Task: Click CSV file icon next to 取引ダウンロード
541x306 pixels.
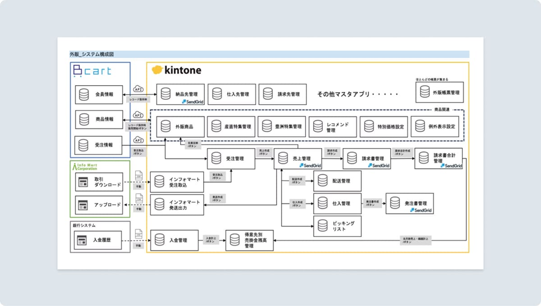Action: [139, 175]
